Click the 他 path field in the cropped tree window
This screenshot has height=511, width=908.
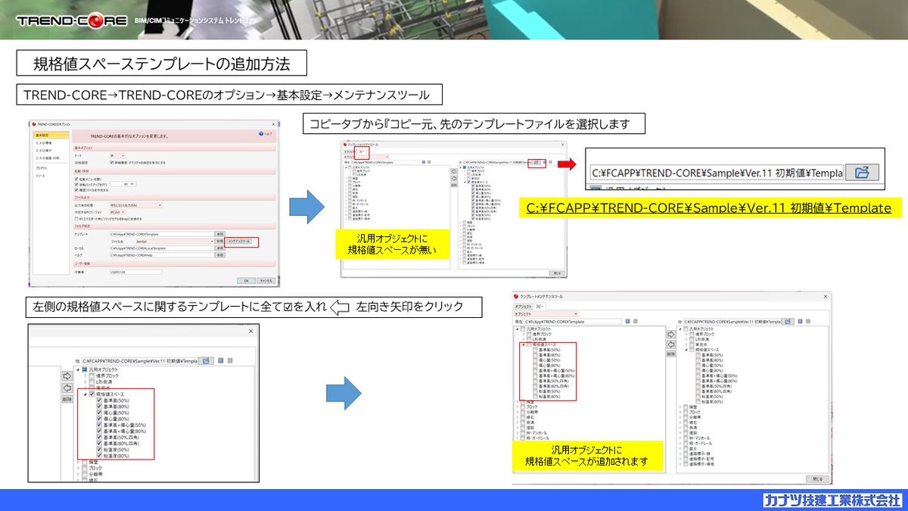[140, 360]
